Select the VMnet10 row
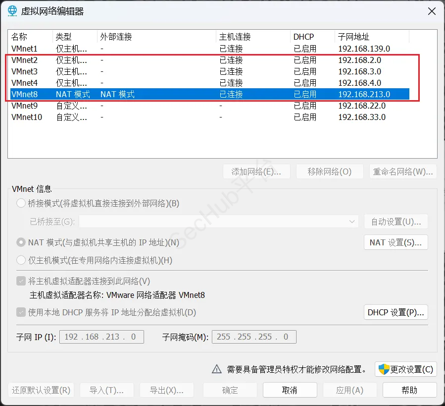This screenshot has width=445, height=406. point(210,117)
